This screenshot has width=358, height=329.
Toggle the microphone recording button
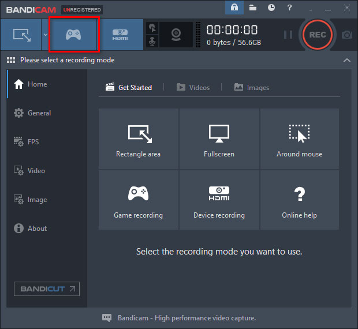tap(152, 42)
